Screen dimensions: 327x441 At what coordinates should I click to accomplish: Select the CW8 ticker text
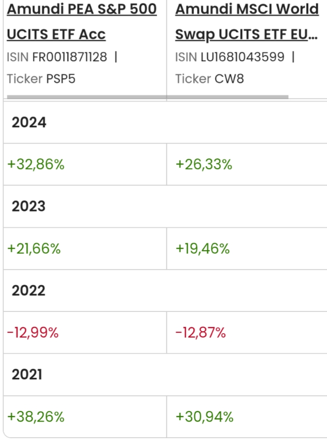229,79
